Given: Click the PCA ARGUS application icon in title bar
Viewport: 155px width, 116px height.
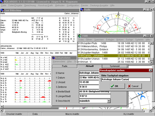Looking at the screenshot, I should [x=2, y=2].
